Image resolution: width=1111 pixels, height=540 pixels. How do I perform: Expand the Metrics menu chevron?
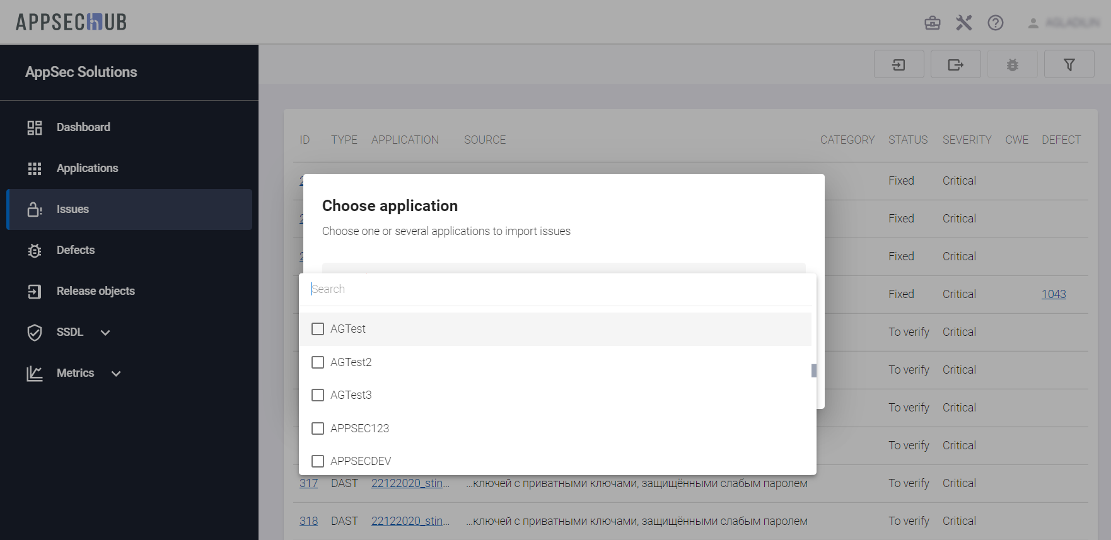[x=116, y=374]
